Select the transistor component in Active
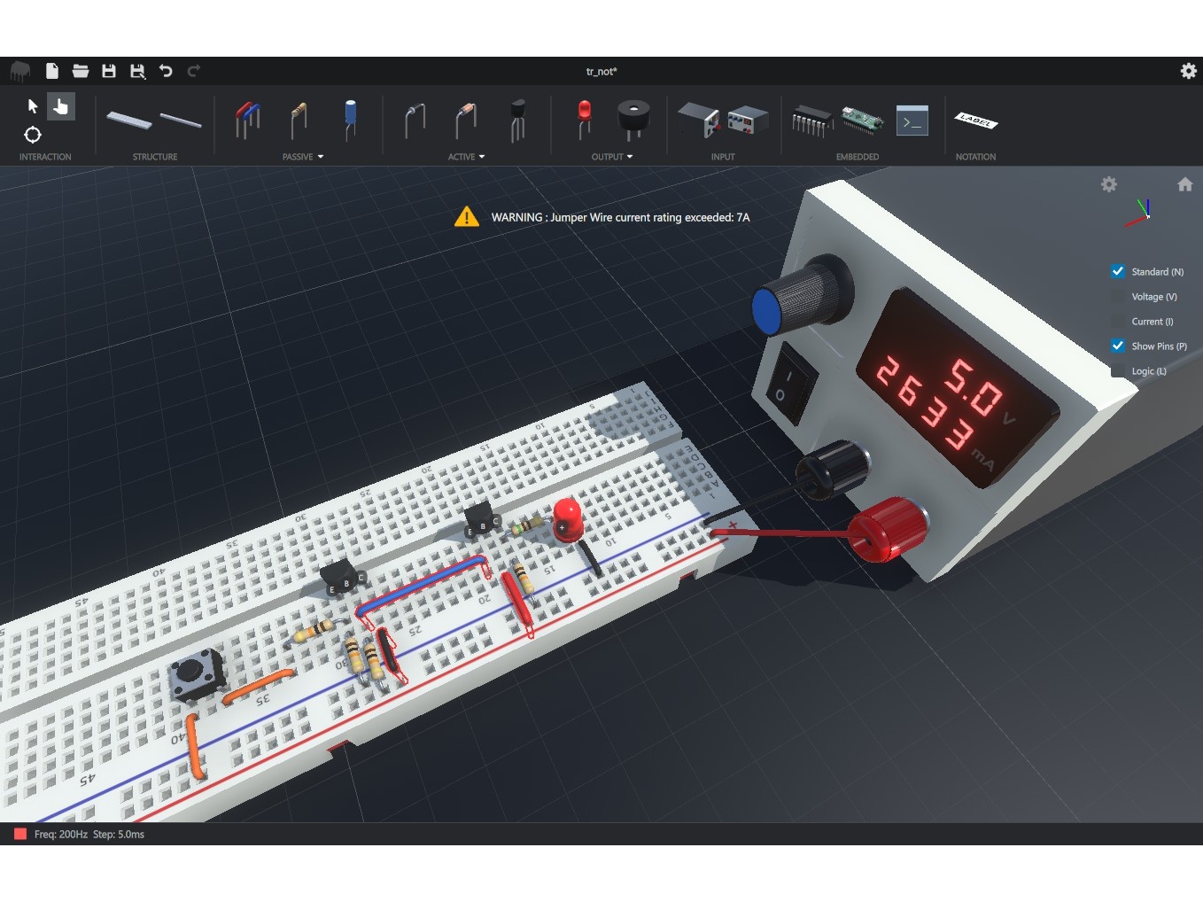 pos(517,121)
